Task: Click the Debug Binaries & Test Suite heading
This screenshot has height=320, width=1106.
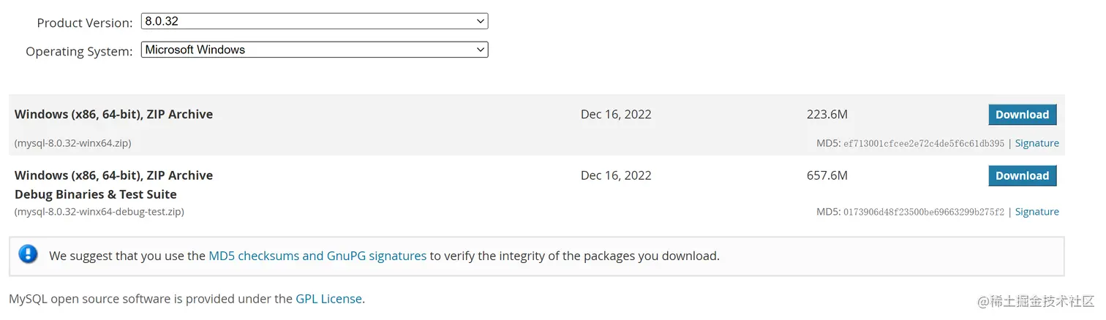Action: (96, 194)
